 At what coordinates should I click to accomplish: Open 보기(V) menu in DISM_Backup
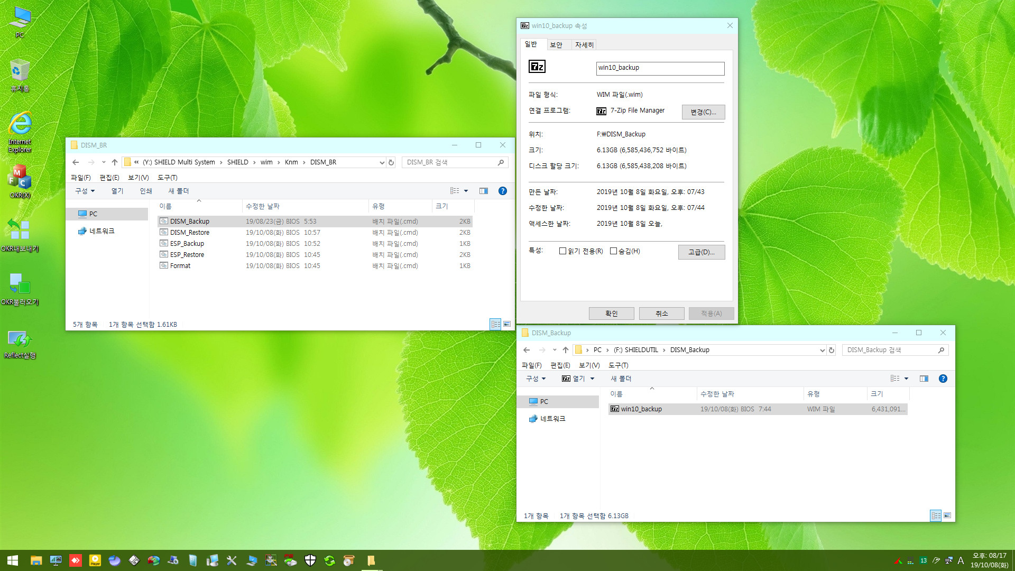[589, 365]
